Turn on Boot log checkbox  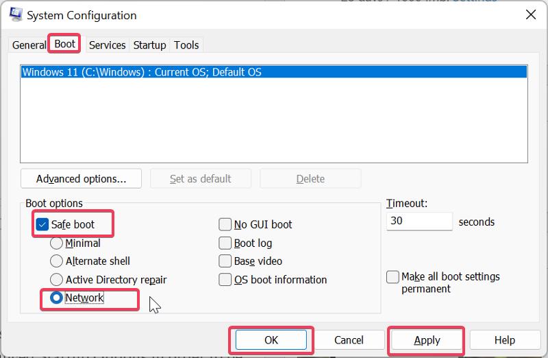225,243
